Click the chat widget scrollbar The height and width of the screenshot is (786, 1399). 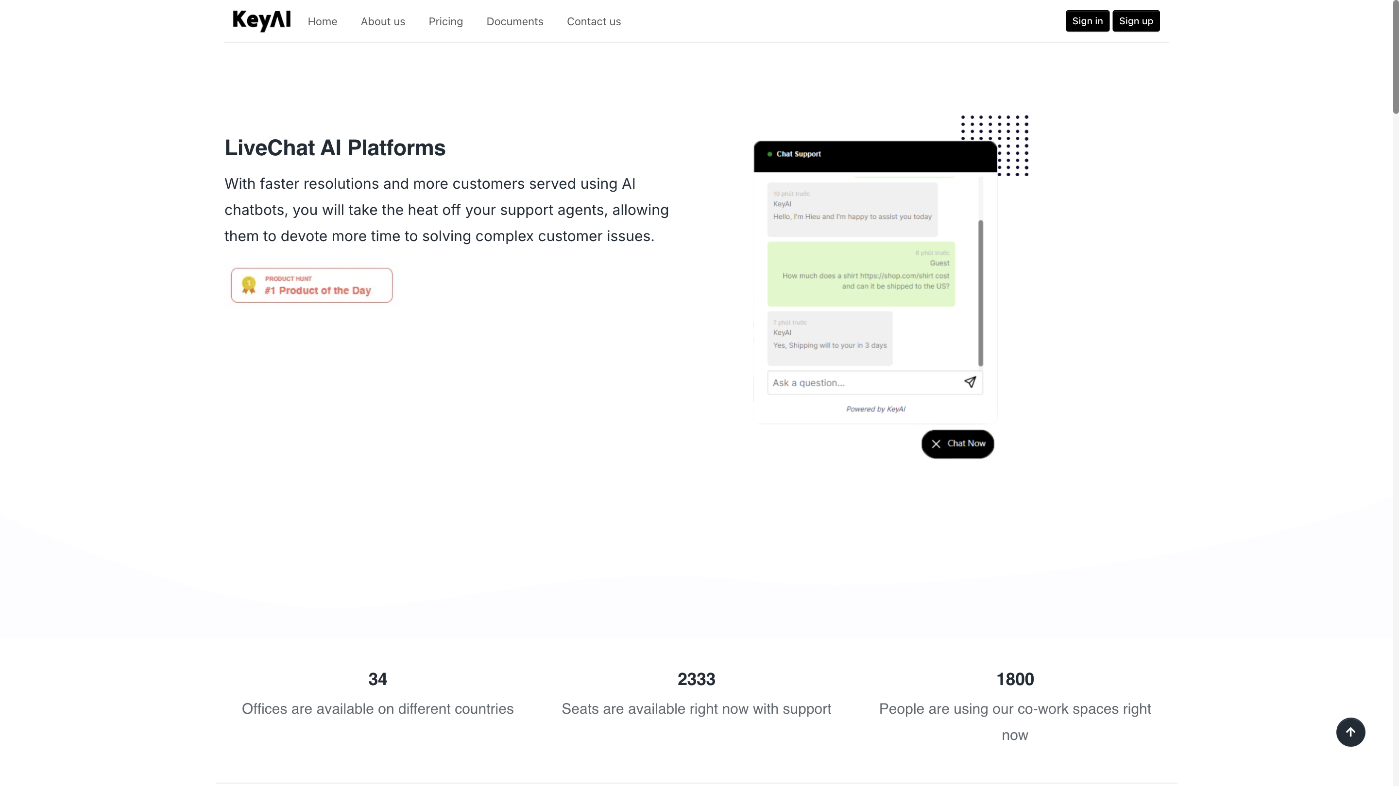coord(980,293)
